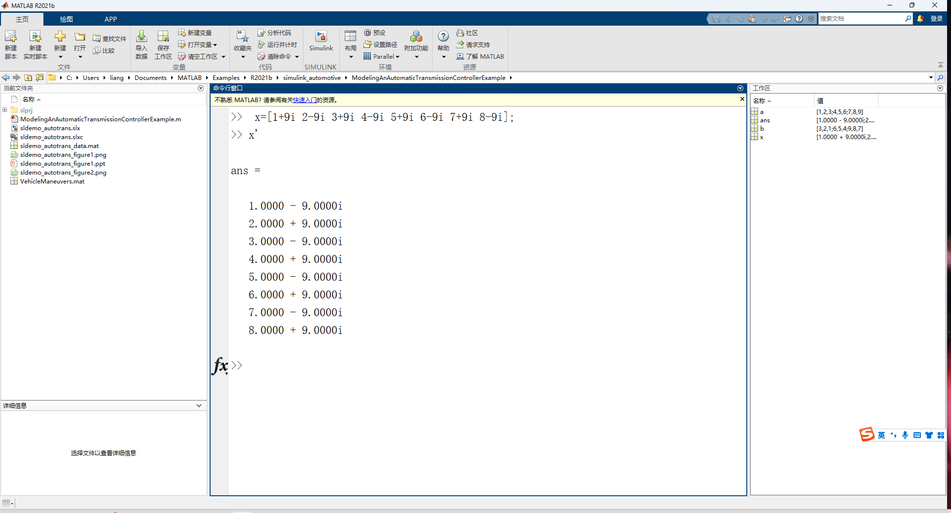This screenshot has height=513, width=951.
Task: Toggle Sogou English (英) input mode
Action: click(x=881, y=435)
